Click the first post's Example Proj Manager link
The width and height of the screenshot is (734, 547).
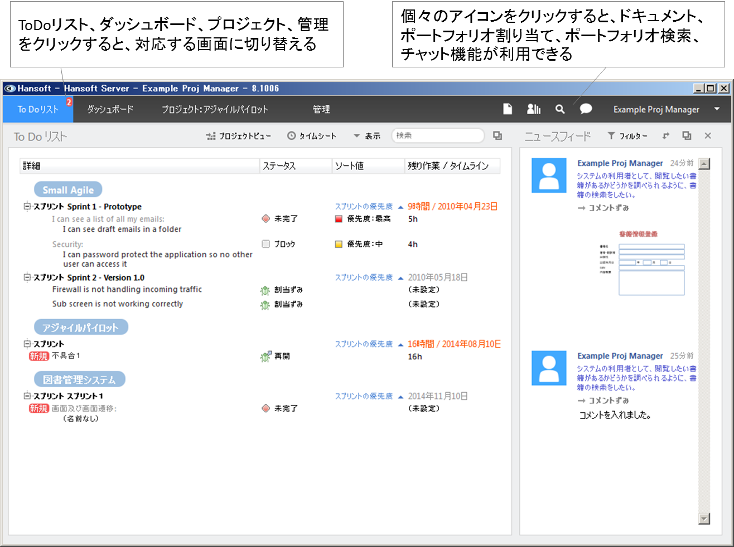[620, 163]
